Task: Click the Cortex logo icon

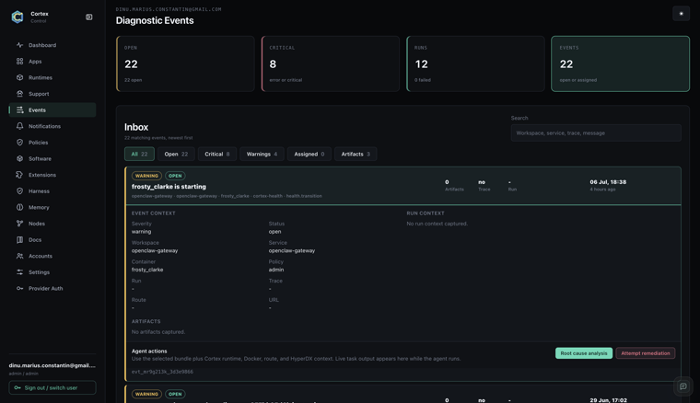Action: coord(17,17)
